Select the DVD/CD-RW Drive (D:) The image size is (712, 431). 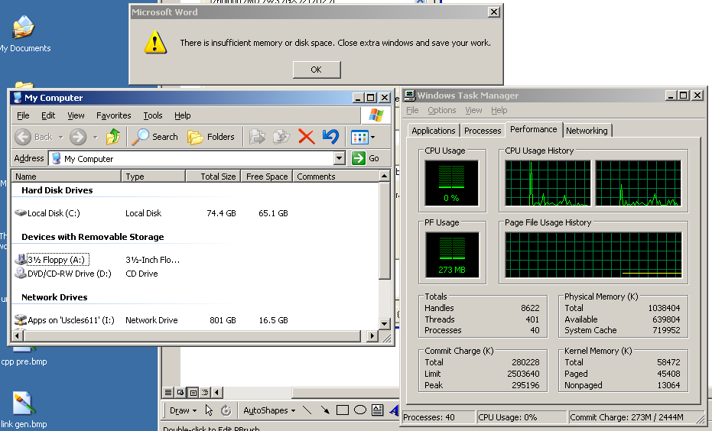[63, 274]
